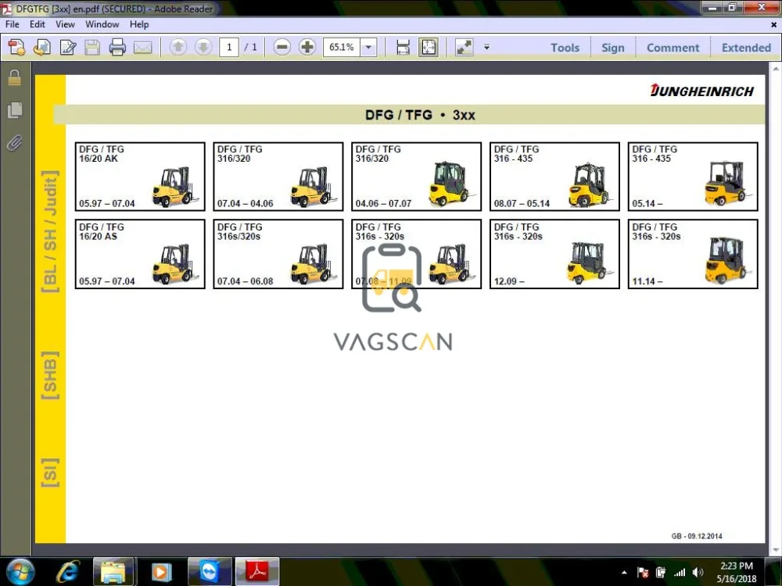Click the Action Center flag icon
This screenshot has height=586, width=782.
tap(643, 573)
